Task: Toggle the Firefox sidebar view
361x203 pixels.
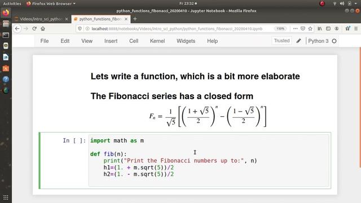Action: [x=328, y=29]
